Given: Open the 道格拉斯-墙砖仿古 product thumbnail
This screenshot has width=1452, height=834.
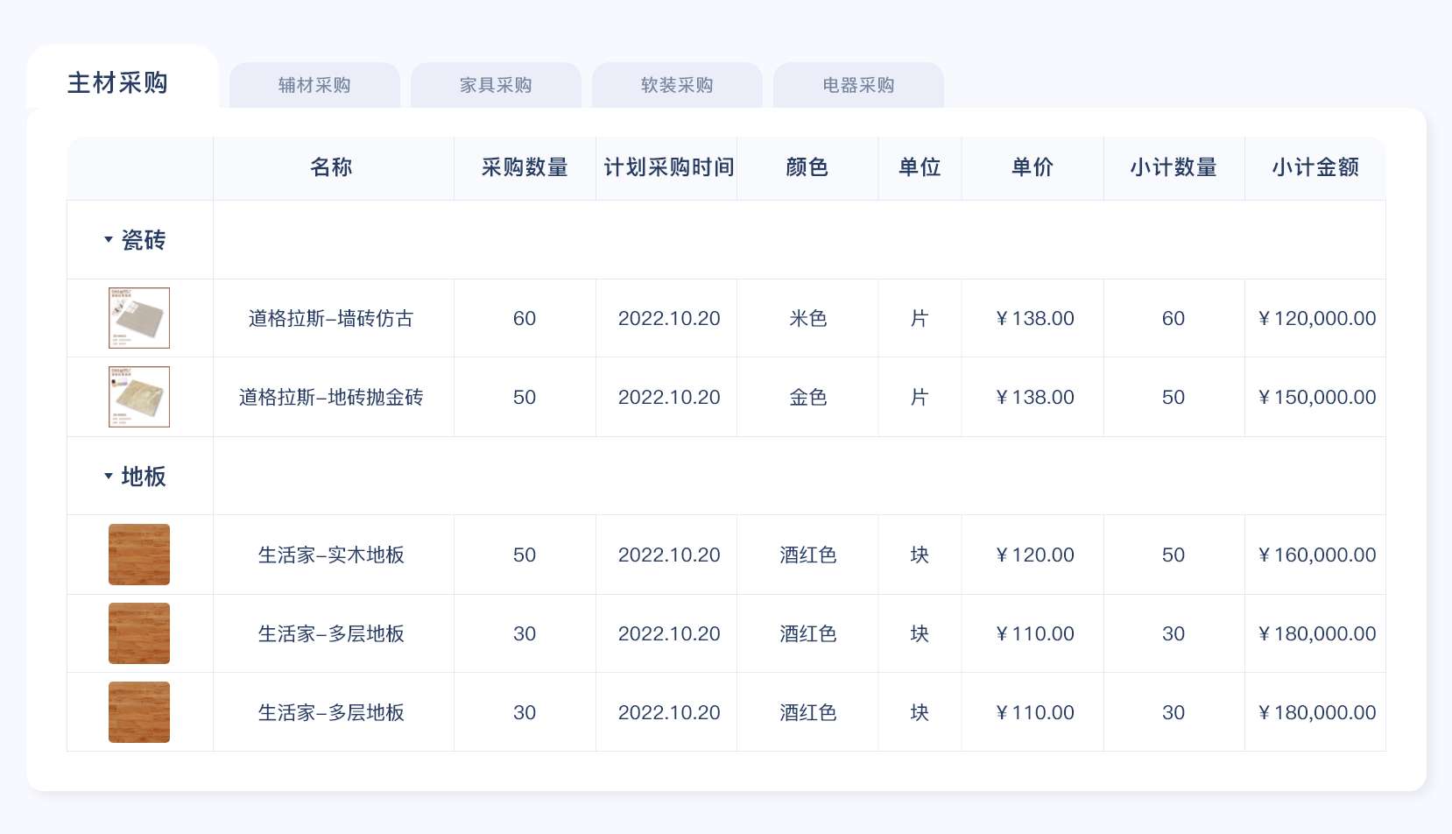Looking at the screenshot, I should [139, 318].
